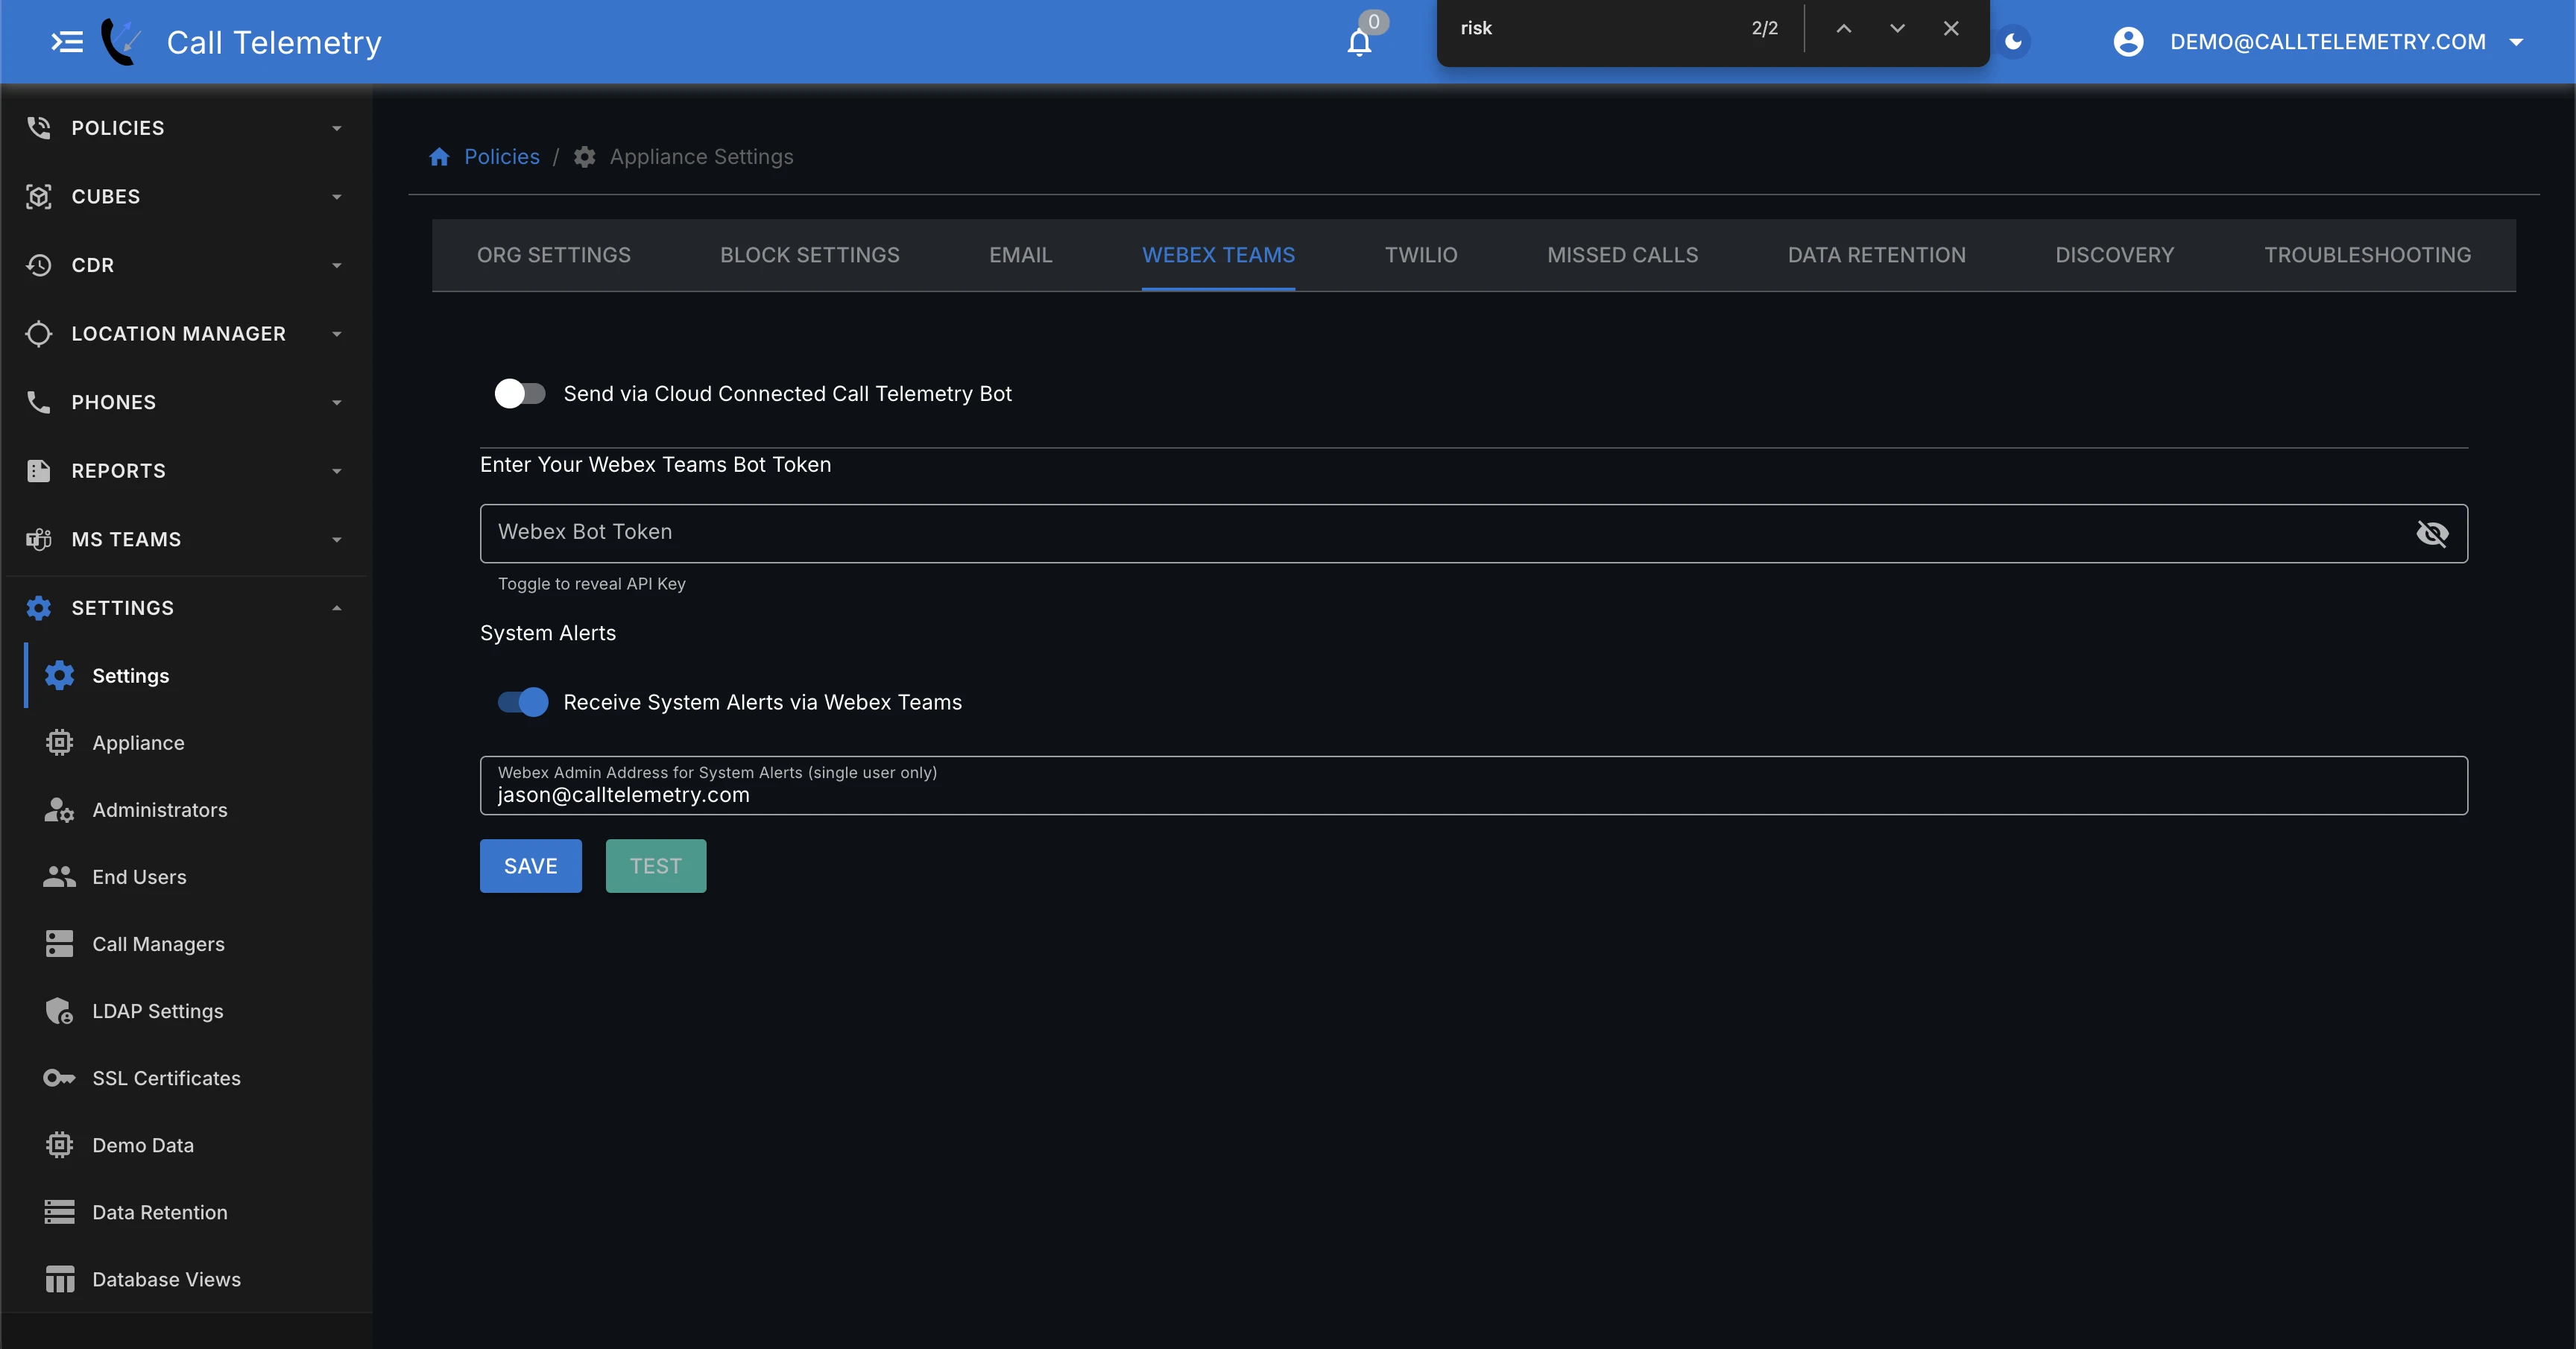This screenshot has width=2576, height=1349.
Task: Expand the Policies menu arrow
Action: click(x=337, y=128)
